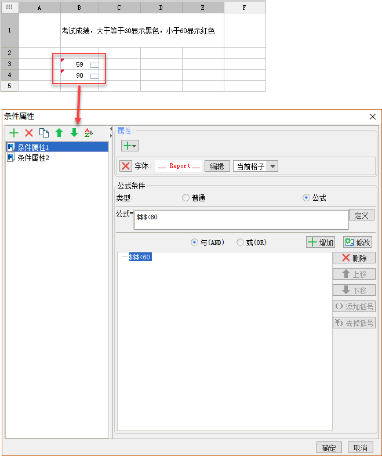Collapse left panel with splitter left arrow
382x456 pixels.
111,129
